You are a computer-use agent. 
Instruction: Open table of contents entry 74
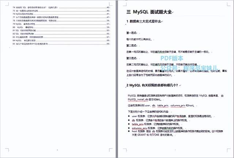click(61, 7)
